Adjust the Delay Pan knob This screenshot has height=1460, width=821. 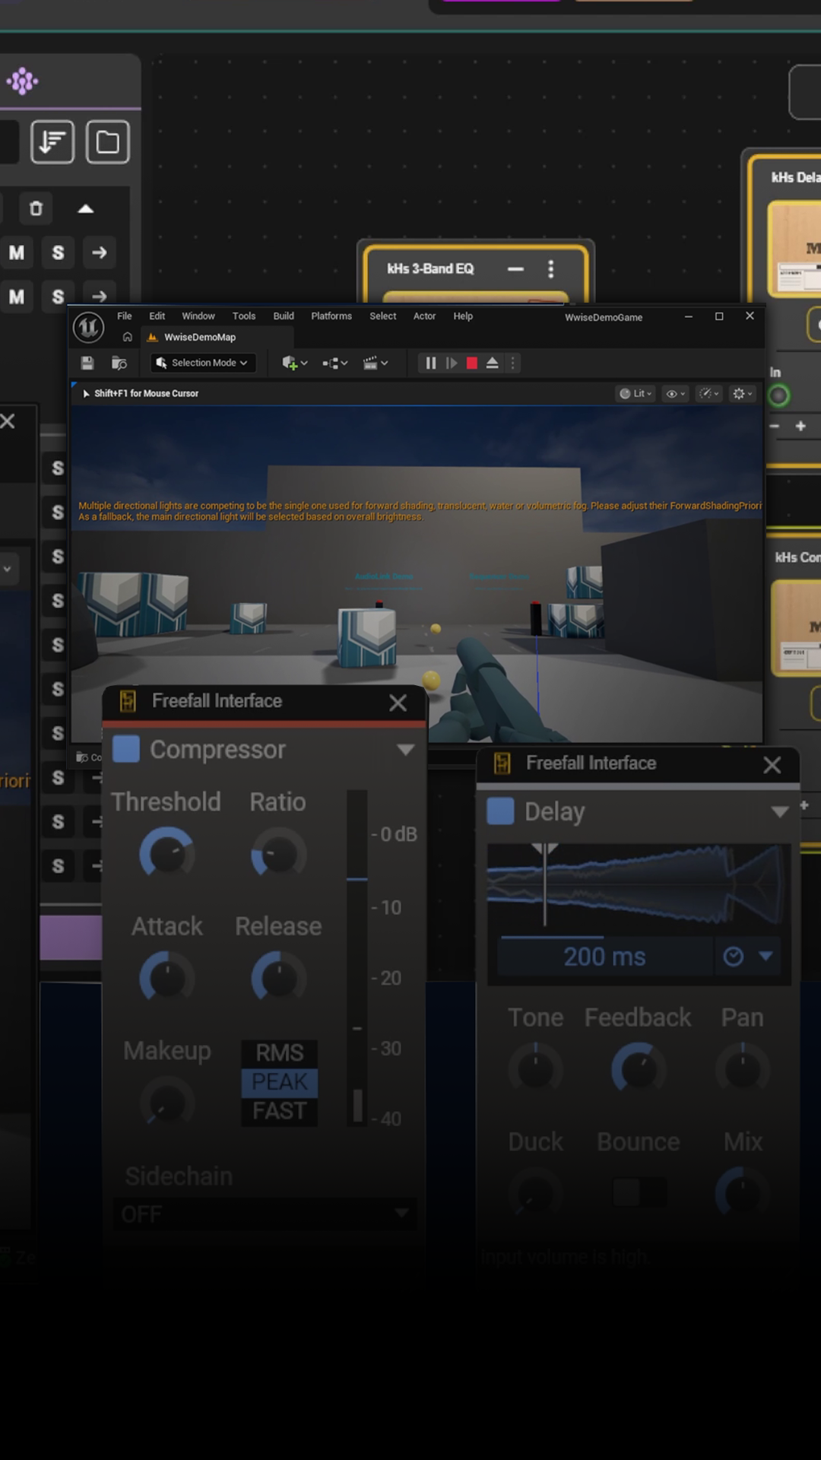point(743,1070)
